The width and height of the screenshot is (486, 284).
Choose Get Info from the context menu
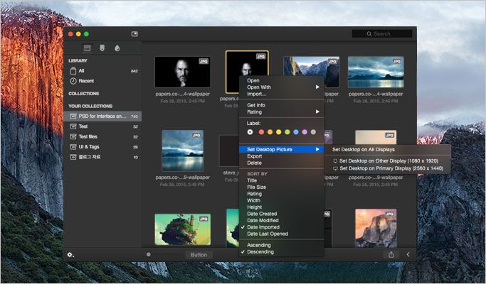[x=256, y=105]
